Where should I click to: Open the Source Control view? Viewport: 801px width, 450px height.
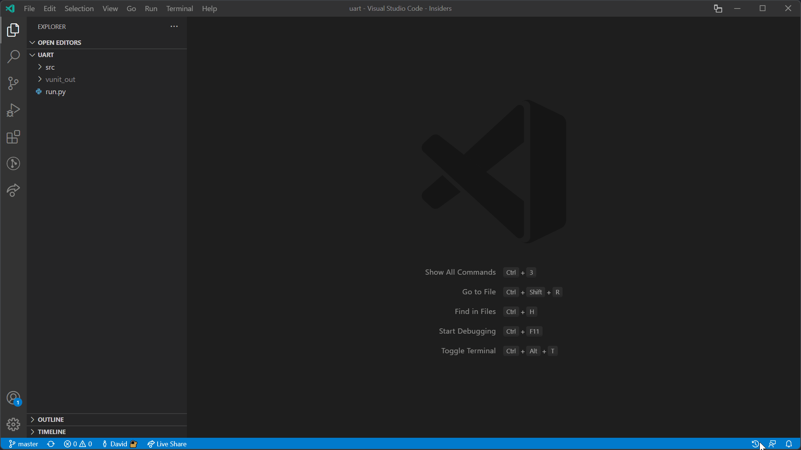pos(13,83)
